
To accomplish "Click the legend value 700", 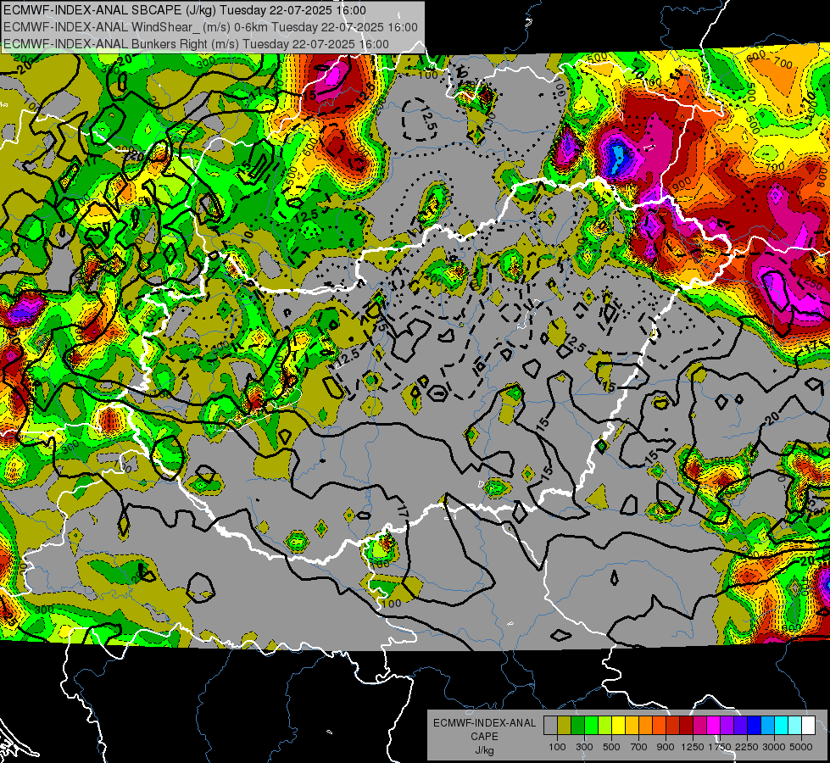I will pos(639,747).
